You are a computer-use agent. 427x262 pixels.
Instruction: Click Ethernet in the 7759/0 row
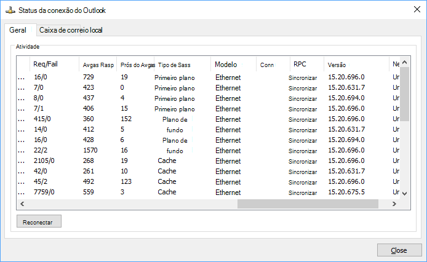click(x=228, y=193)
